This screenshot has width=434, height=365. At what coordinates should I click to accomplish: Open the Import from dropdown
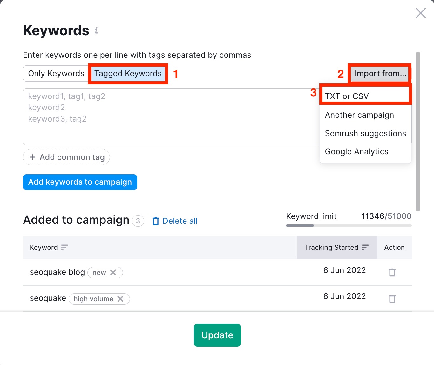coord(380,73)
